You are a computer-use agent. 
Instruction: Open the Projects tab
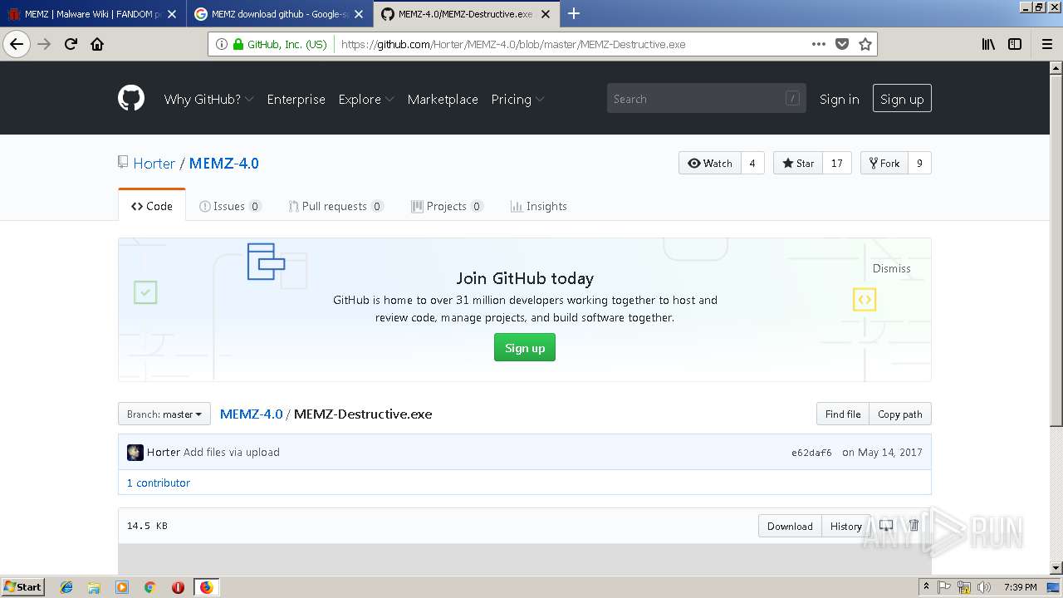click(447, 206)
